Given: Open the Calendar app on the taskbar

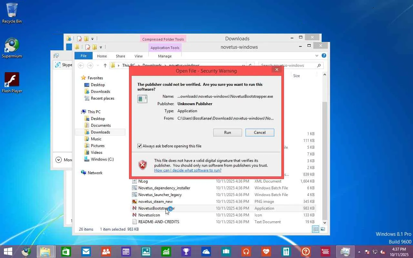Looking at the screenshot, I should [126, 251].
